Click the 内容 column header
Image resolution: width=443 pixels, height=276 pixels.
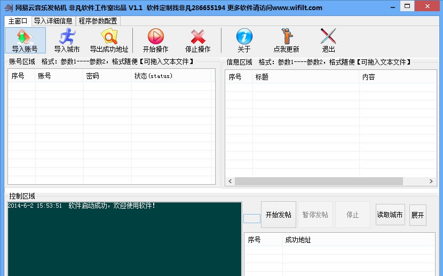398,77
